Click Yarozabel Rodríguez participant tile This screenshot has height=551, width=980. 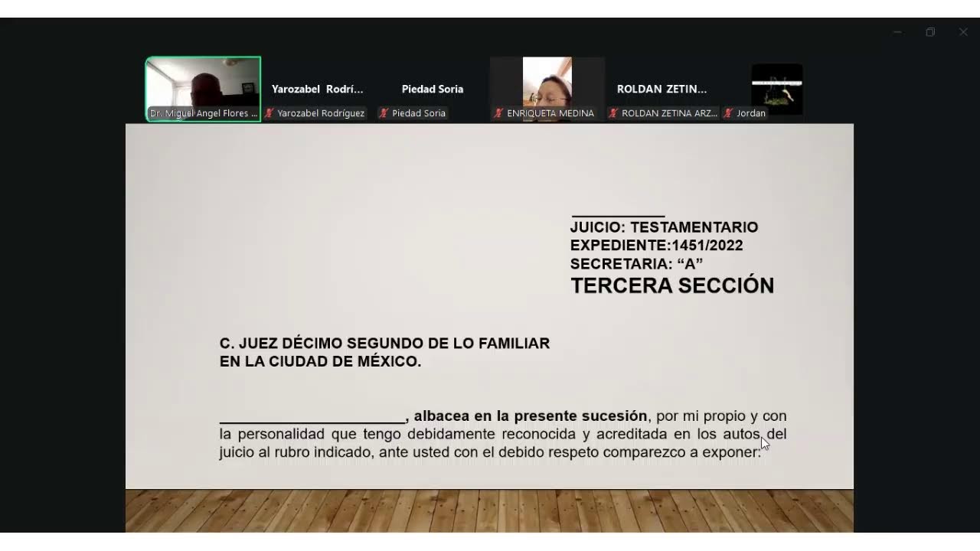pos(318,89)
